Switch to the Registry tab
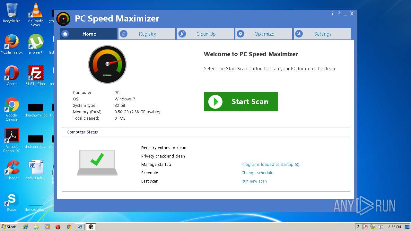 [x=147, y=34]
